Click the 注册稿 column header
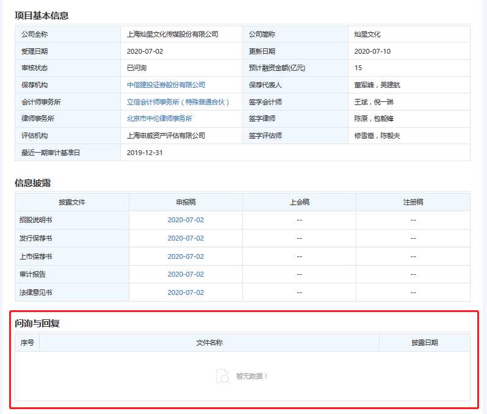This screenshot has width=487, height=414. [413, 202]
